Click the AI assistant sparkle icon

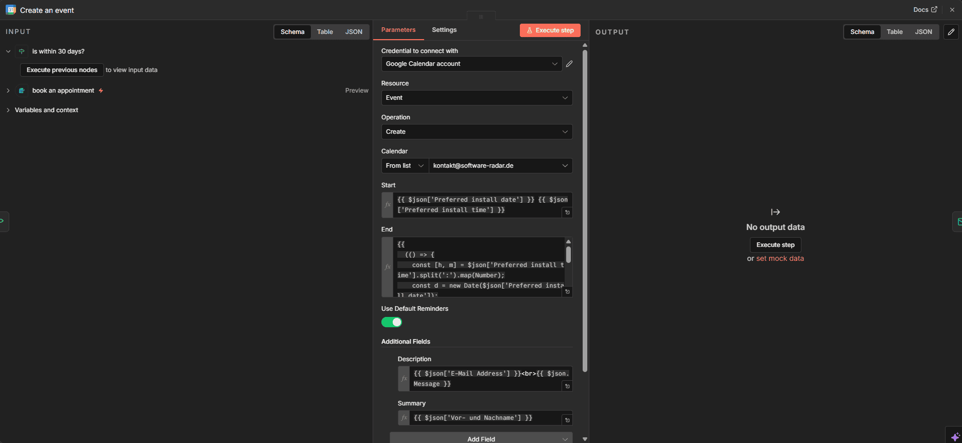(x=955, y=436)
